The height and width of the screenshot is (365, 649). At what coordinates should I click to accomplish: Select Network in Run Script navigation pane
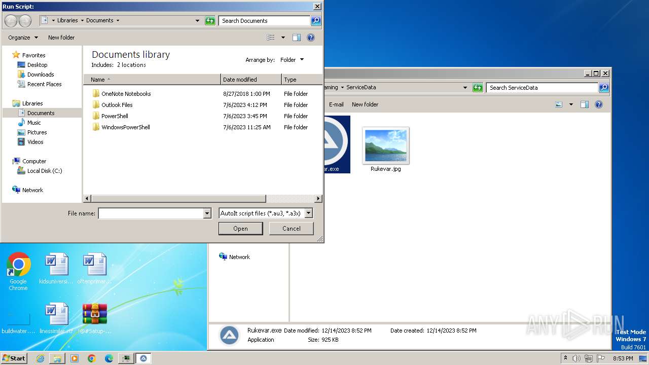click(x=32, y=190)
